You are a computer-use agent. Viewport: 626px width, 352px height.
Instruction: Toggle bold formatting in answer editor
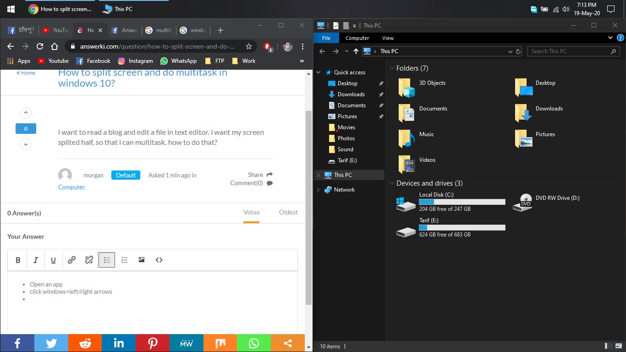coord(18,260)
